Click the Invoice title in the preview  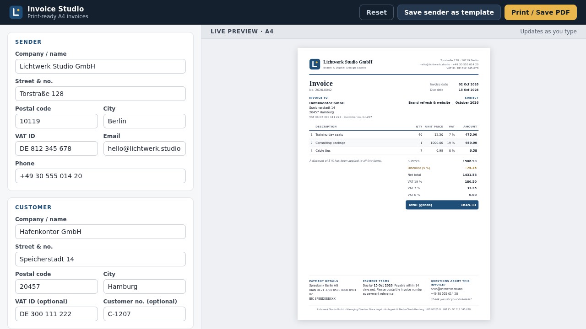(x=321, y=84)
